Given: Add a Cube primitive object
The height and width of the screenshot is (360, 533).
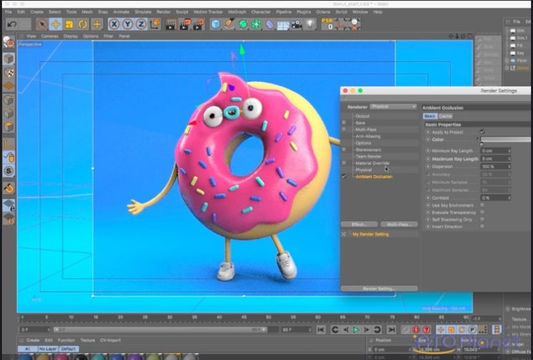Looking at the screenshot, I should (x=215, y=24).
